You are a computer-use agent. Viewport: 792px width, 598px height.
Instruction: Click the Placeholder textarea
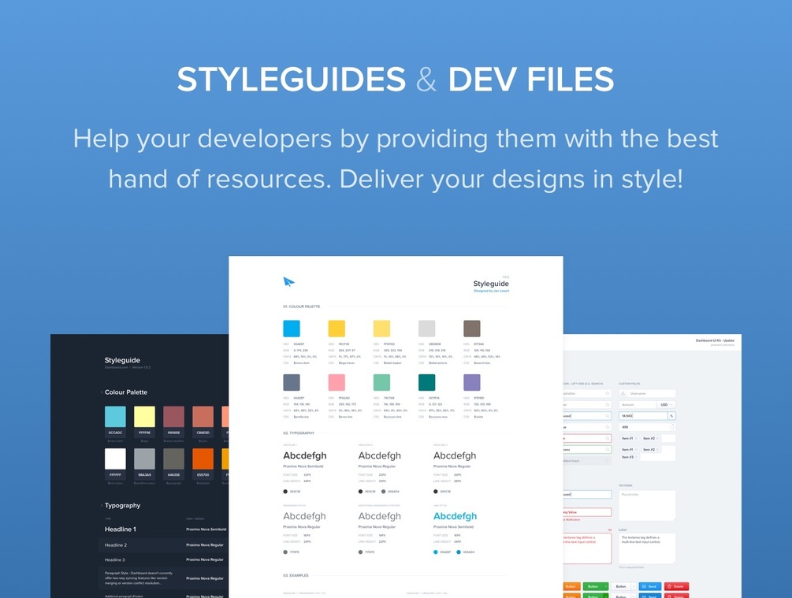(x=647, y=506)
